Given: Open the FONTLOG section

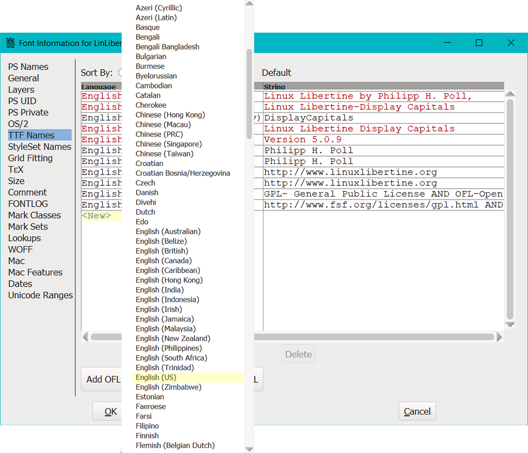Looking at the screenshot, I should pos(28,204).
